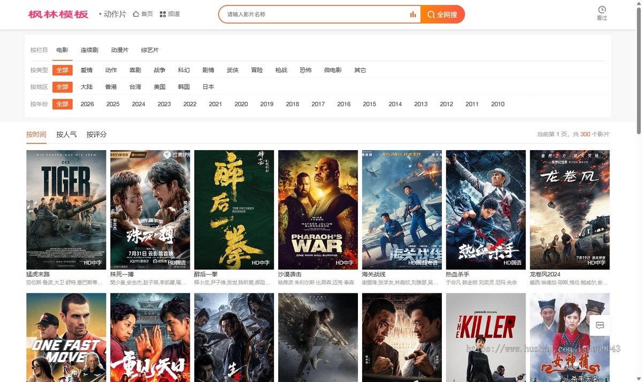Filter by genre 战争
The width and height of the screenshot is (642, 382).
159,70
